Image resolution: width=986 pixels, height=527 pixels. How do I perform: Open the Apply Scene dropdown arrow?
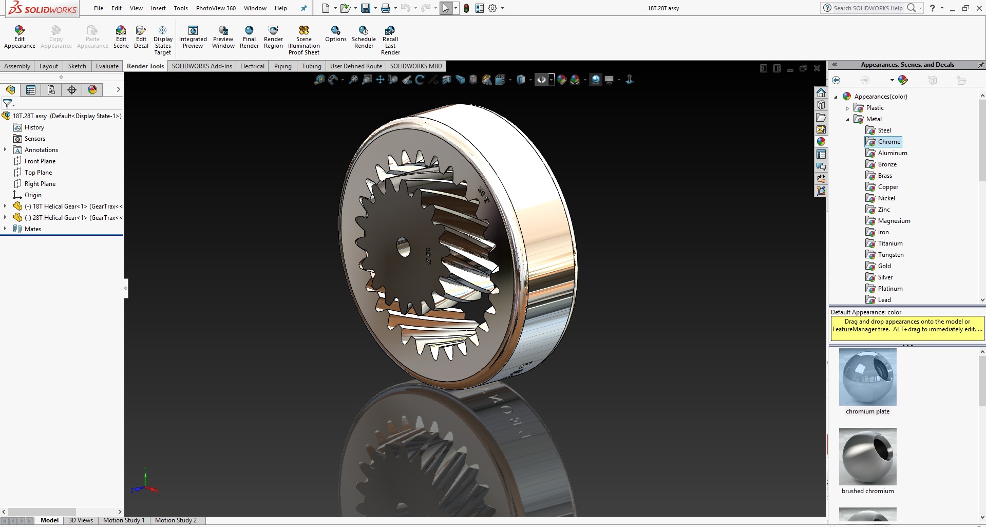(585, 80)
